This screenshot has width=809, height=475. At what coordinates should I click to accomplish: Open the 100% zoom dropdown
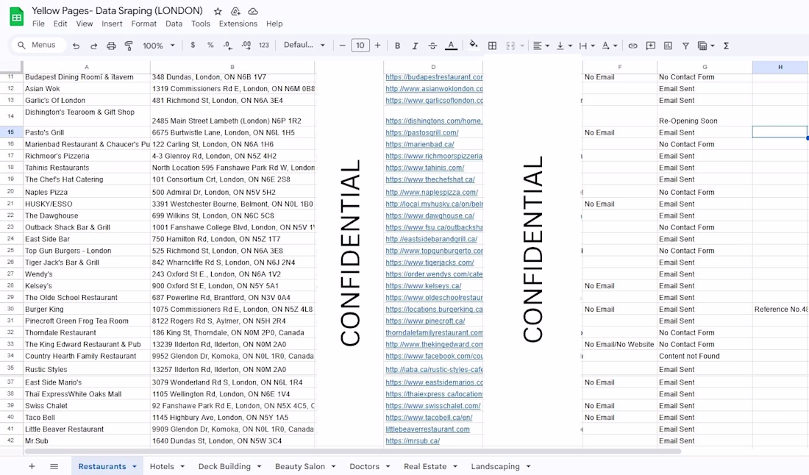[x=159, y=46]
